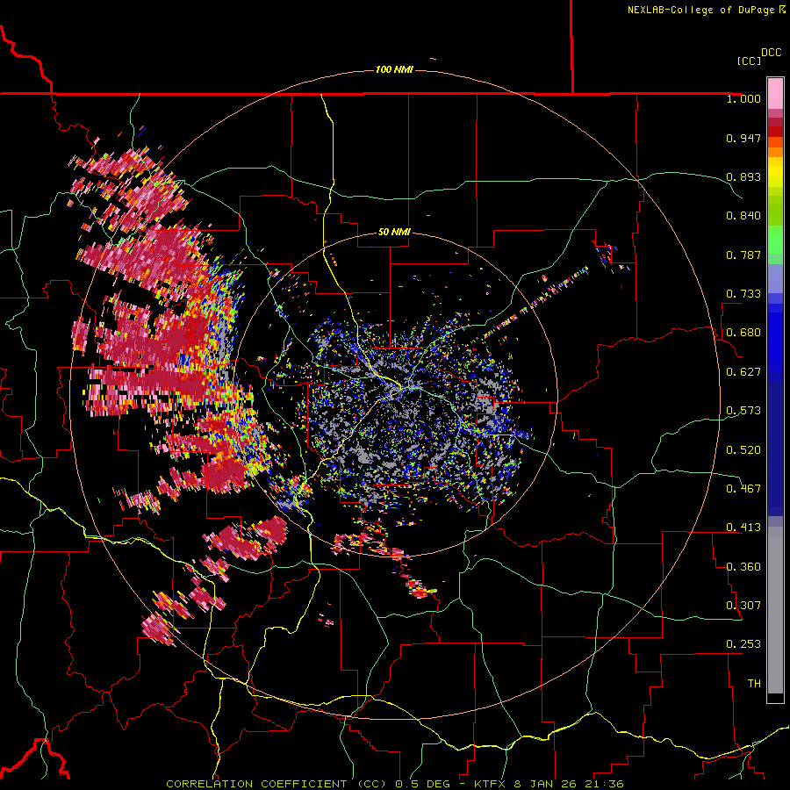Viewport: 790px width, 790px height.
Task: Click the DCC product label
Action: point(772,53)
